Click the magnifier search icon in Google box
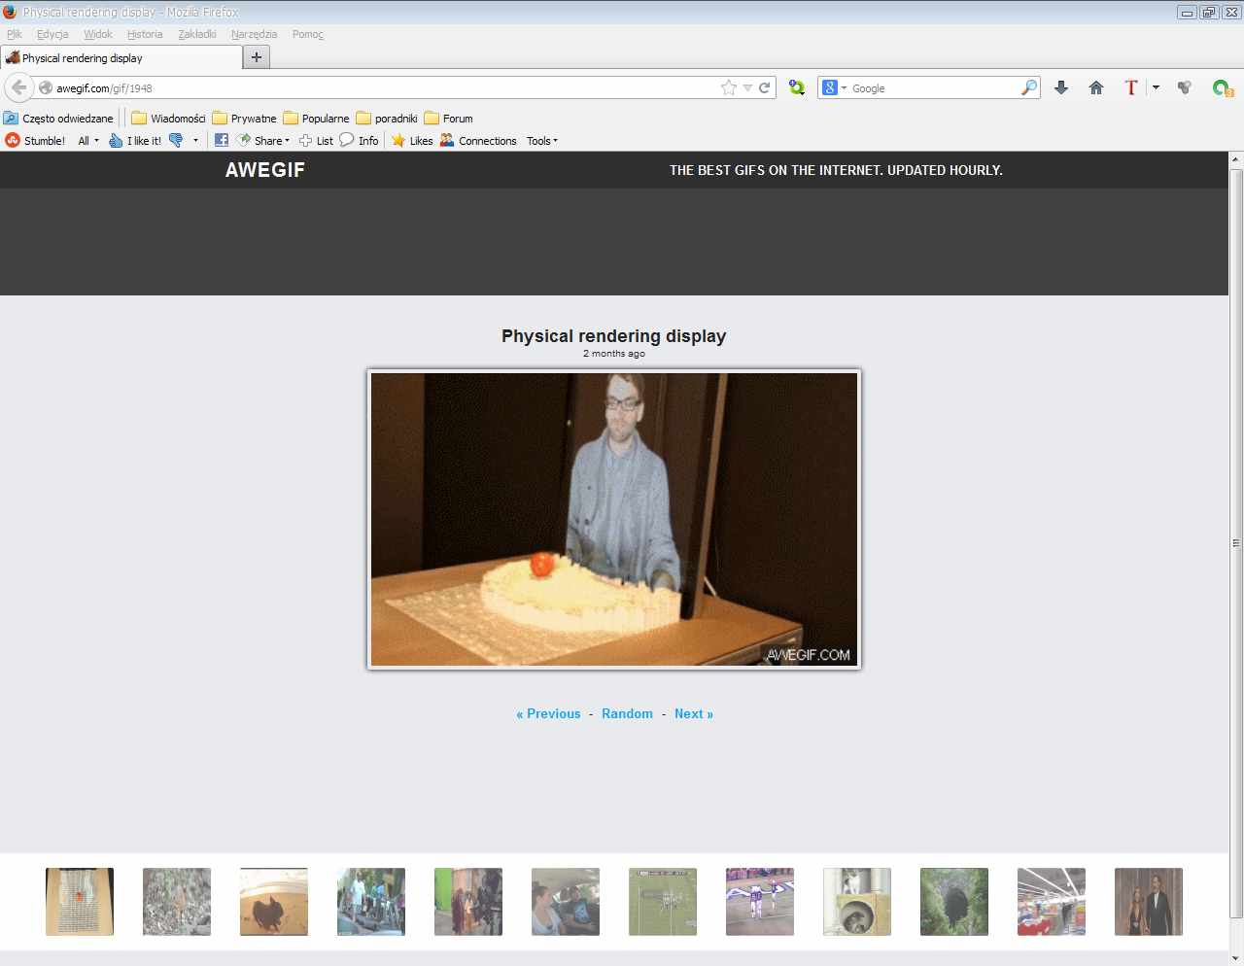1244x966 pixels. [1028, 87]
